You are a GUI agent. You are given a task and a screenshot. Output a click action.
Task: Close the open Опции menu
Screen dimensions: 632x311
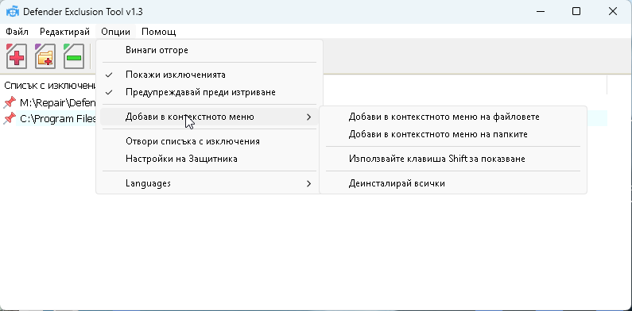[x=116, y=32]
